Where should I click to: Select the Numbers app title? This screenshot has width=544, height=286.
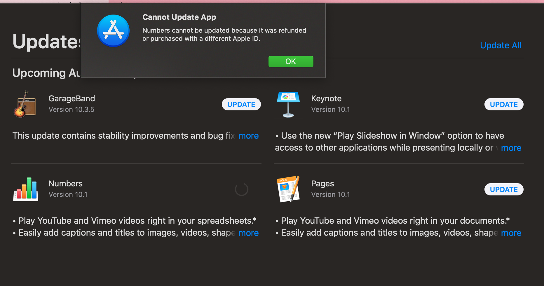[66, 183]
